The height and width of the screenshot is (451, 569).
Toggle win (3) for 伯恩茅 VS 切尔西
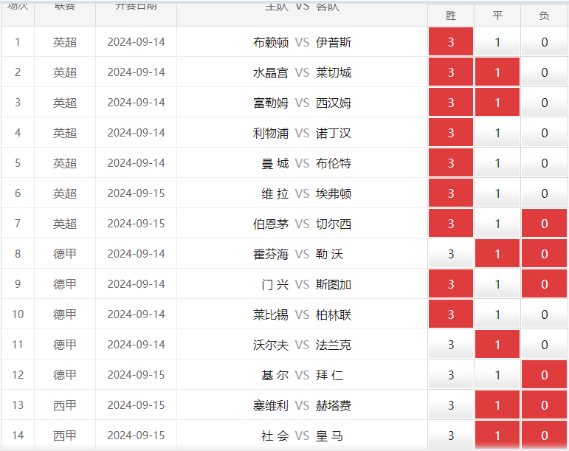(451, 223)
